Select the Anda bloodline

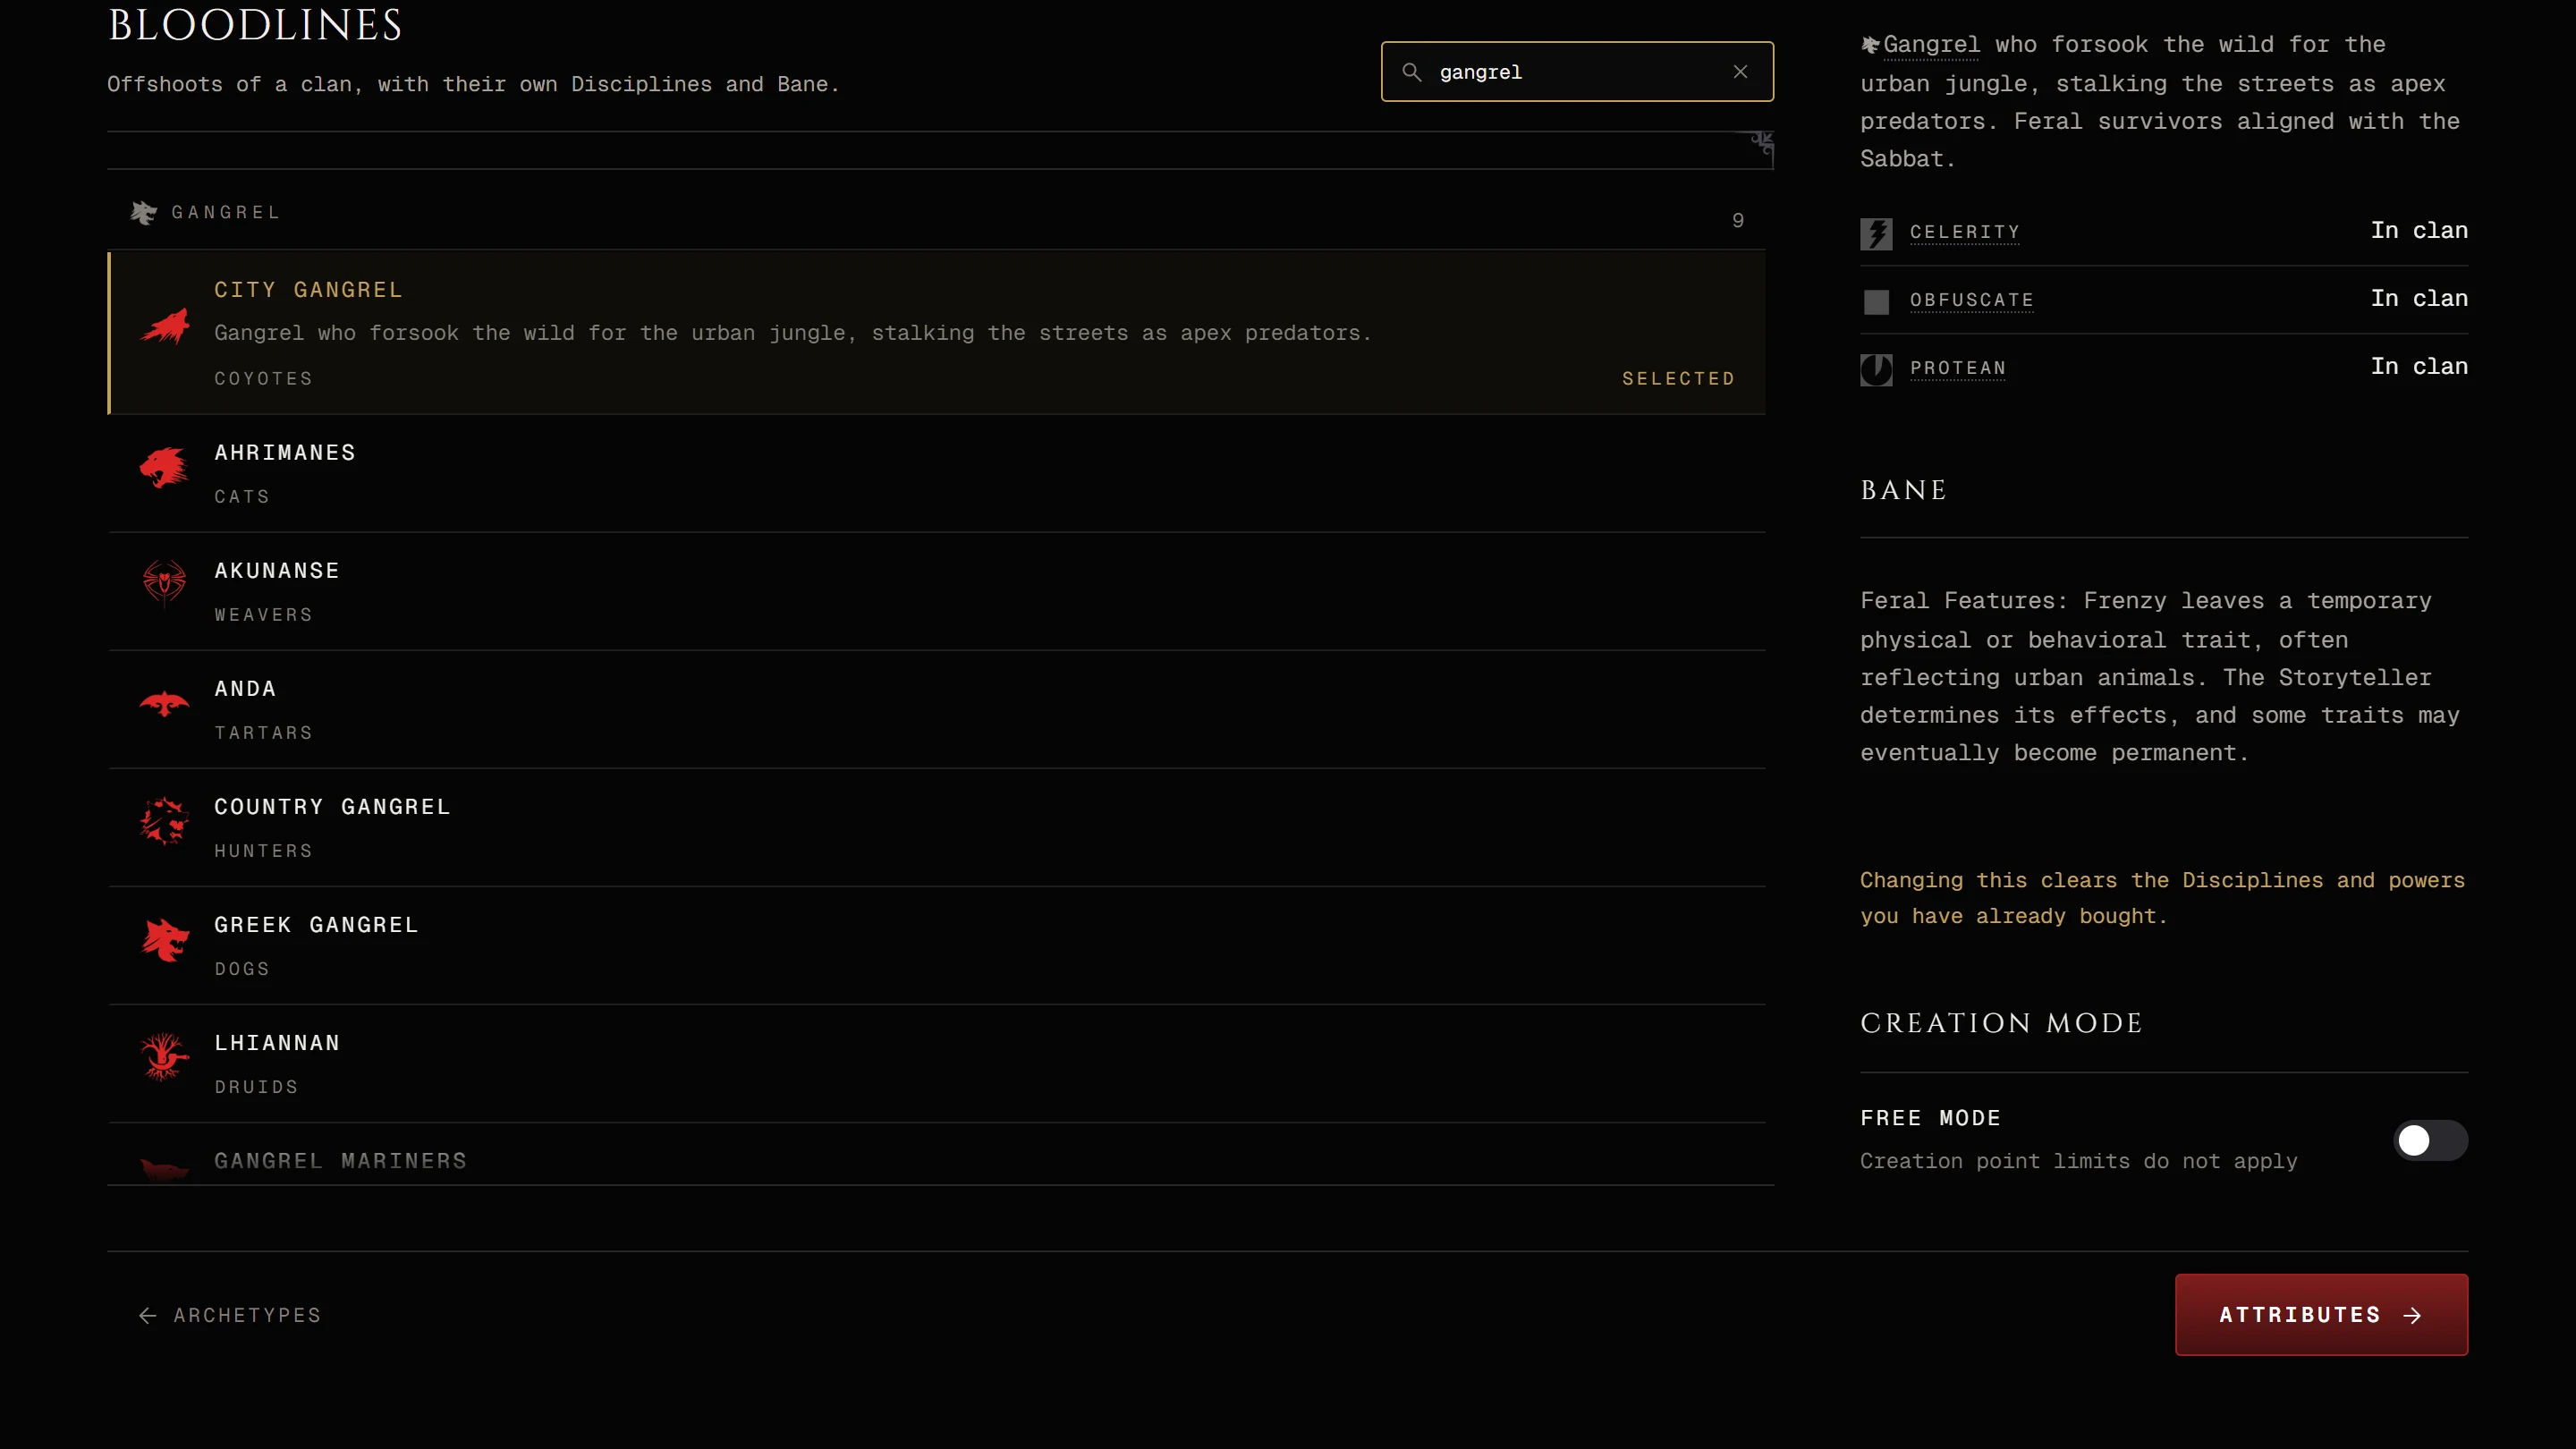coord(936,710)
